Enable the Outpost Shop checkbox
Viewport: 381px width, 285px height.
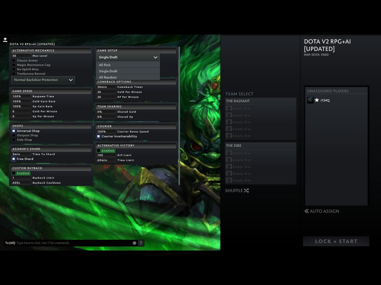point(14,135)
